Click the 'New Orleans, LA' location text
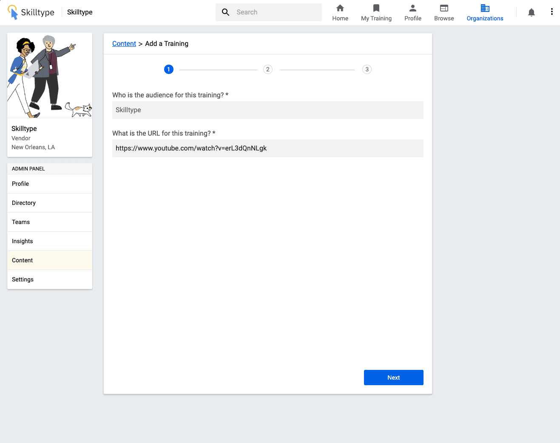This screenshot has width=560, height=443. (x=33, y=147)
